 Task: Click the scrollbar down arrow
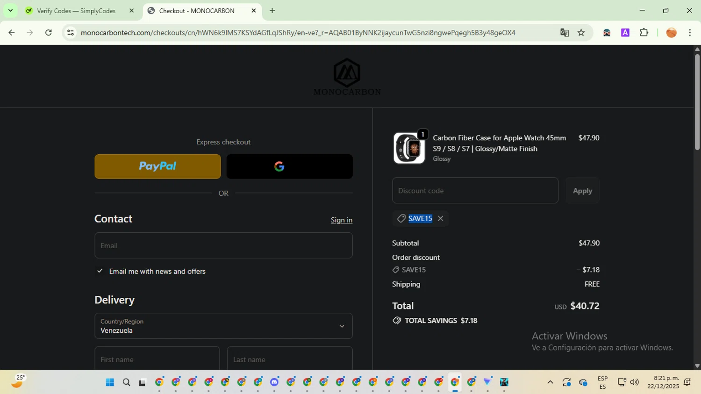(x=697, y=366)
